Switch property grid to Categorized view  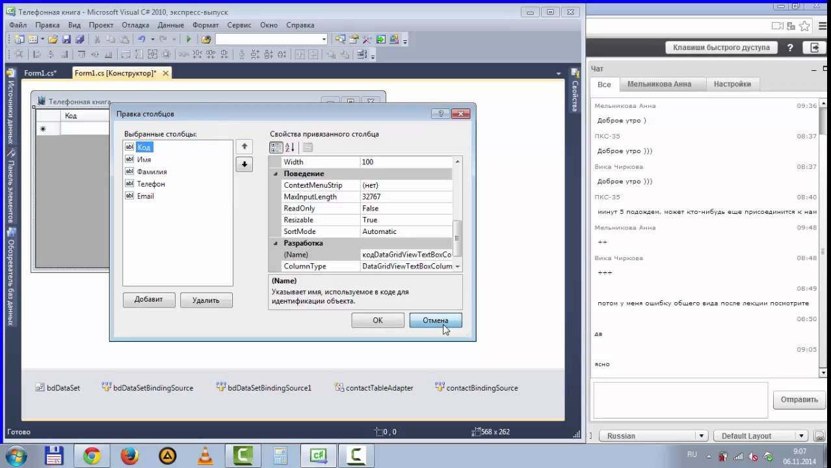pyautogui.click(x=276, y=148)
